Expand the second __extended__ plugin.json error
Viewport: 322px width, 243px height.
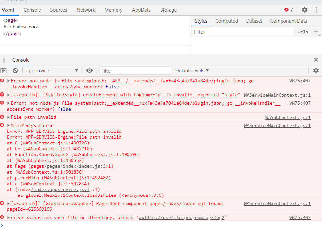(8, 103)
